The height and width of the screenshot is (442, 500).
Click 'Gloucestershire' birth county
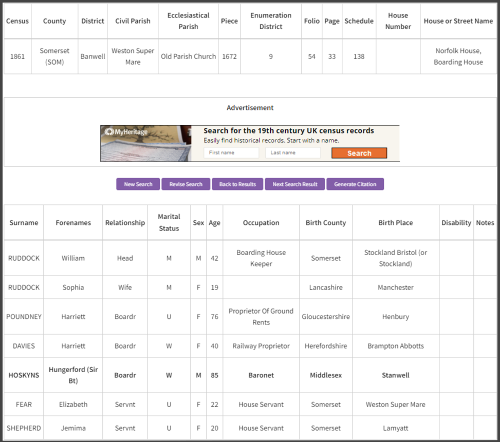coord(326,317)
